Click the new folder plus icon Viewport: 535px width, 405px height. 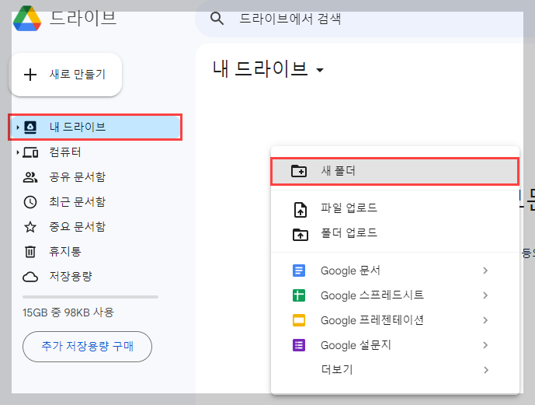point(299,171)
